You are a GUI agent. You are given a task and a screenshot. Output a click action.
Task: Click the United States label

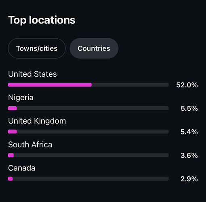[32, 74]
